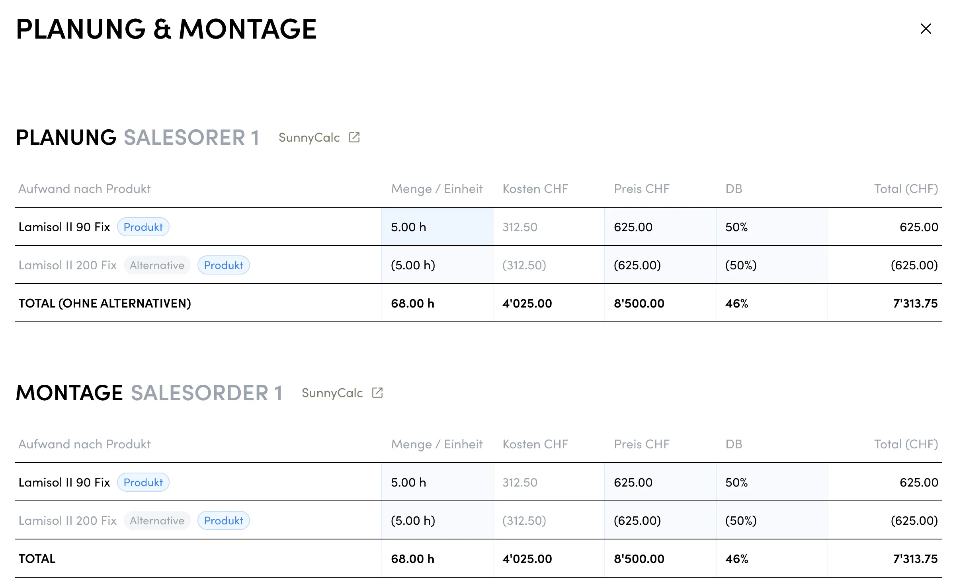Open external link icon beside Montage SunnyCalc
This screenshot has width=957, height=588.
[x=377, y=393]
